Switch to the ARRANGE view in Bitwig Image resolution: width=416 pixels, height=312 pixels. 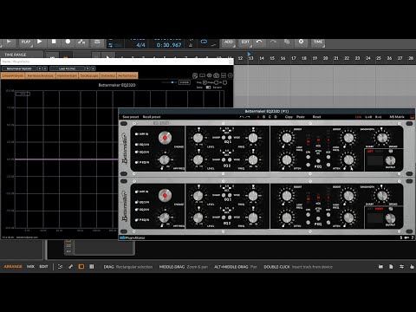pyautogui.click(x=13, y=267)
